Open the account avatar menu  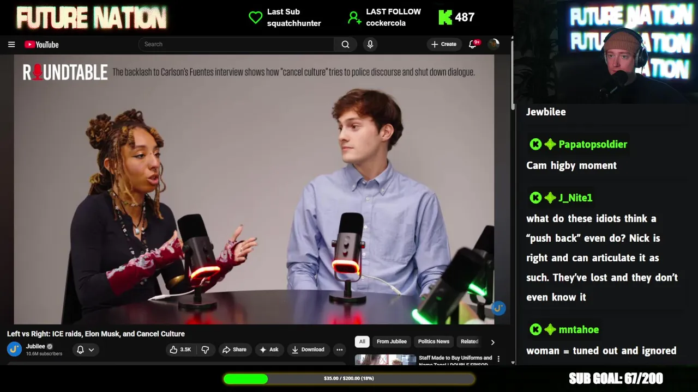(494, 44)
